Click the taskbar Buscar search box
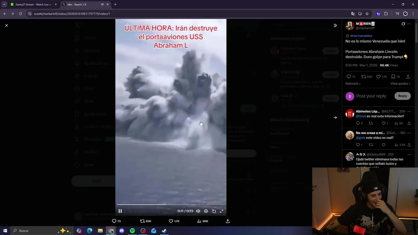This screenshot has height=235, width=418. click(x=41, y=231)
